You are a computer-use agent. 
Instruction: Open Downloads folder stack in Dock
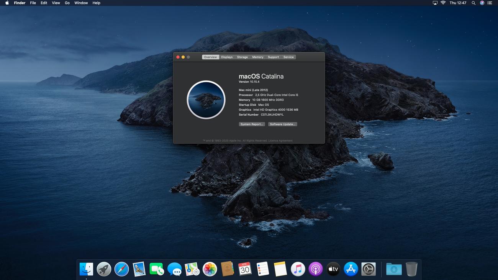tap(394, 269)
